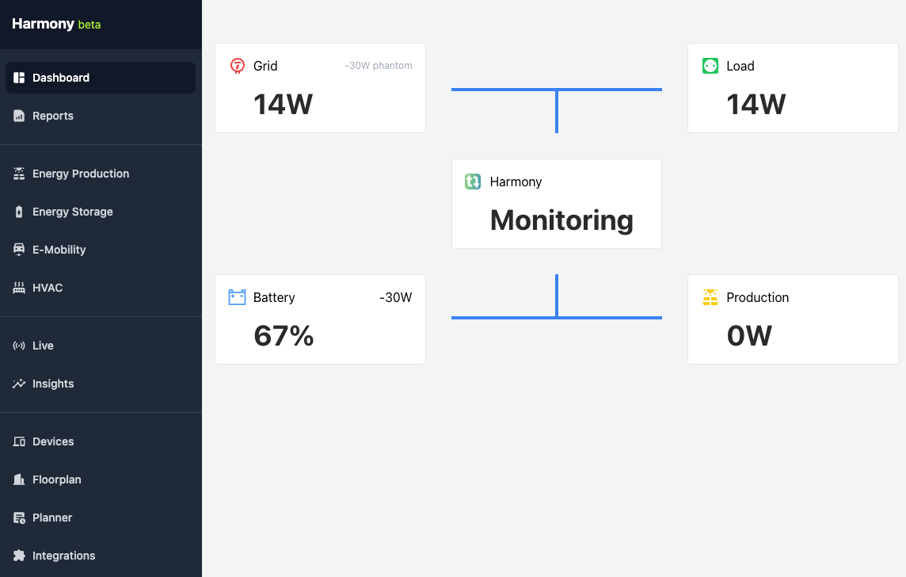
Task: Click the E-Mobility car icon
Action: click(x=19, y=250)
